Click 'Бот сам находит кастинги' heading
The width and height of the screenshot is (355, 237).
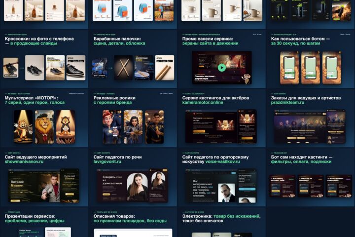coord(299,157)
